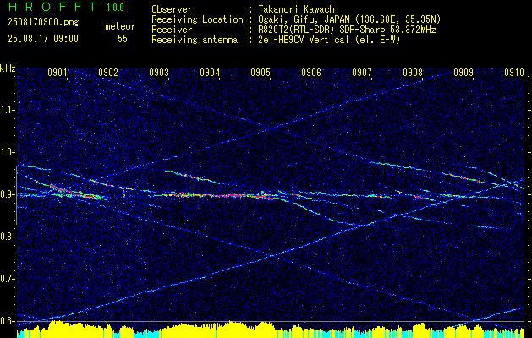The image size is (532, 338).
Task: Click the 0.8 kHz axis label
Action: [x=7, y=237]
